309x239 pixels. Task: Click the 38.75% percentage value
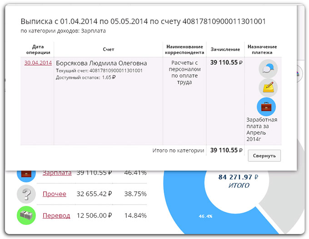click(135, 194)
